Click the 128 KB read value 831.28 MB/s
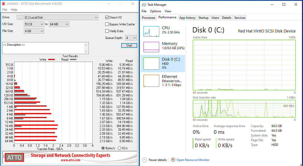Image resolution: width=303 pixels, height=166 pixels. pos(125,95)
